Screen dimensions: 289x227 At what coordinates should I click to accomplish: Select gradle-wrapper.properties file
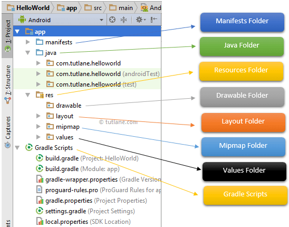pos(103,179)
